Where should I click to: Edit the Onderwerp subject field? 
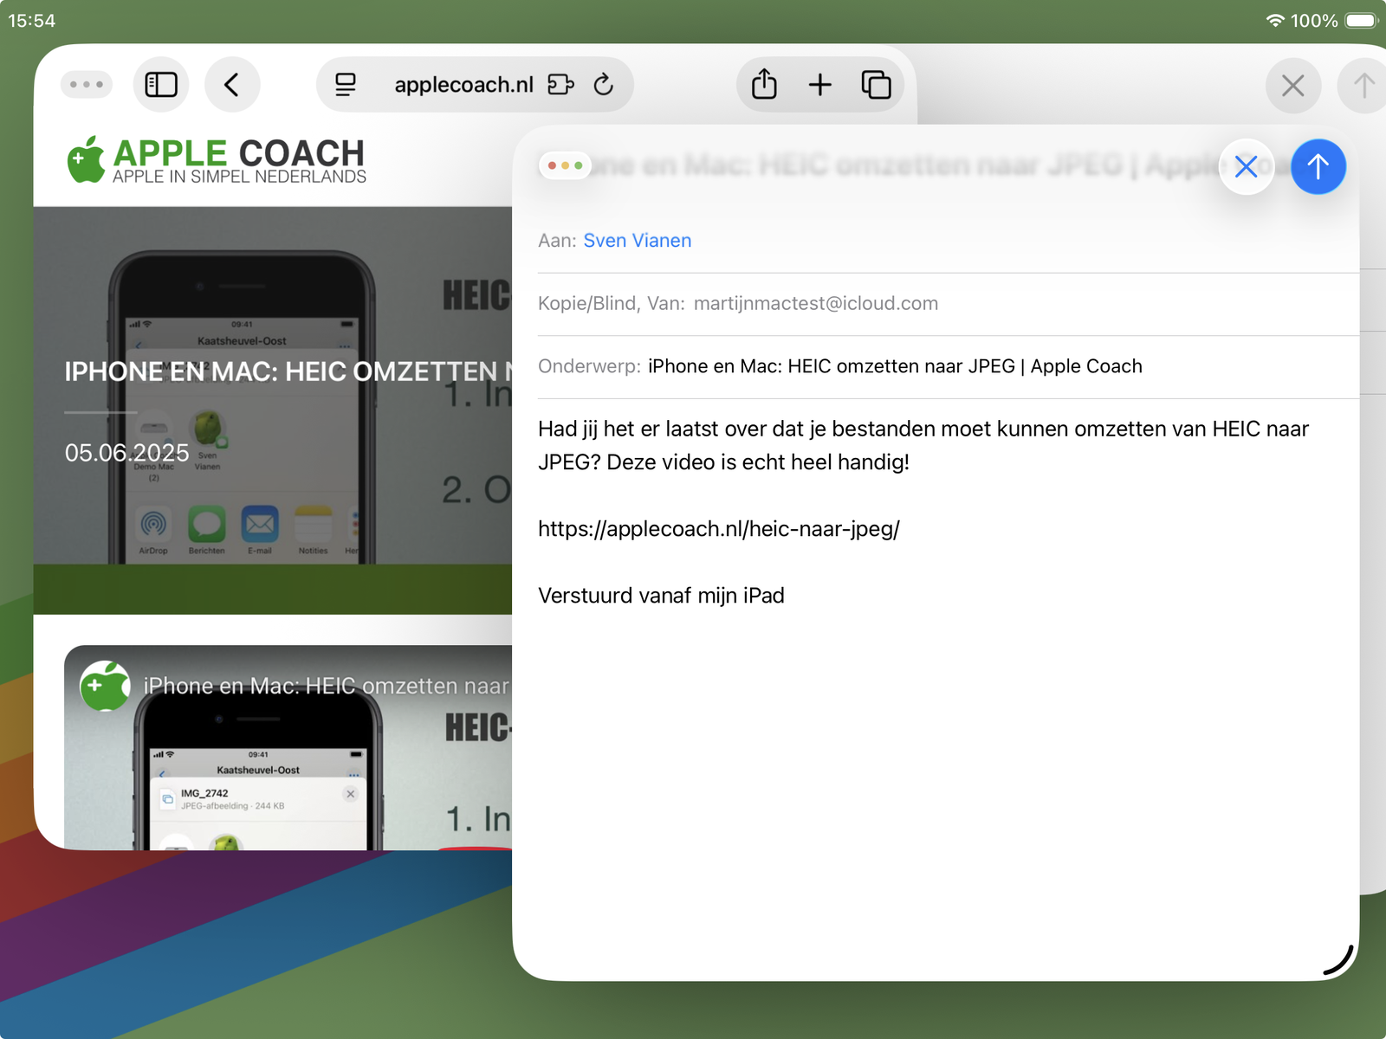[x=948, y=366]
